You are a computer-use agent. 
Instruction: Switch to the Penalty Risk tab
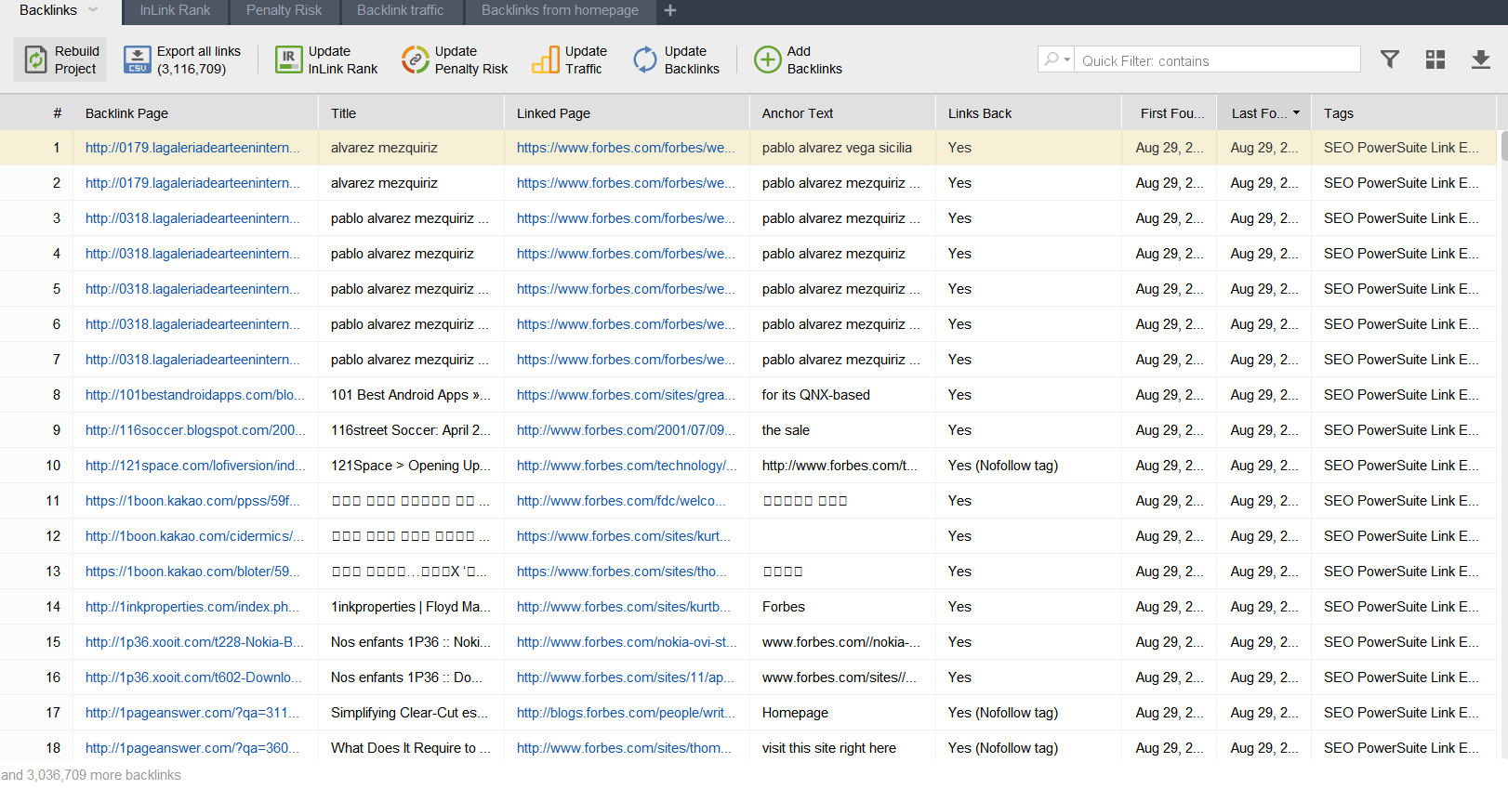(x=284, y=10)
